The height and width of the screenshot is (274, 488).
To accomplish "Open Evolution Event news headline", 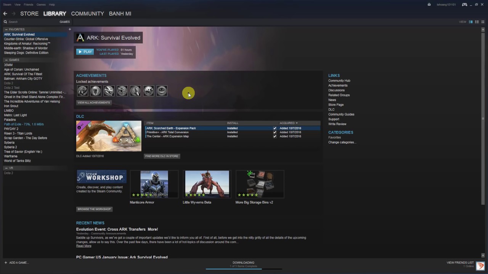I will click(x=117, y=229).
